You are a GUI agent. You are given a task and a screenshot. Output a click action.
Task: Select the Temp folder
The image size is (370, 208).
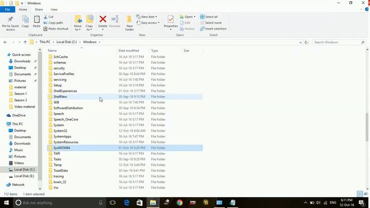coord(125,165)
